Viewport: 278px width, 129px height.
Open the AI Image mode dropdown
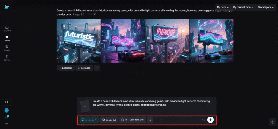(89, 120)
